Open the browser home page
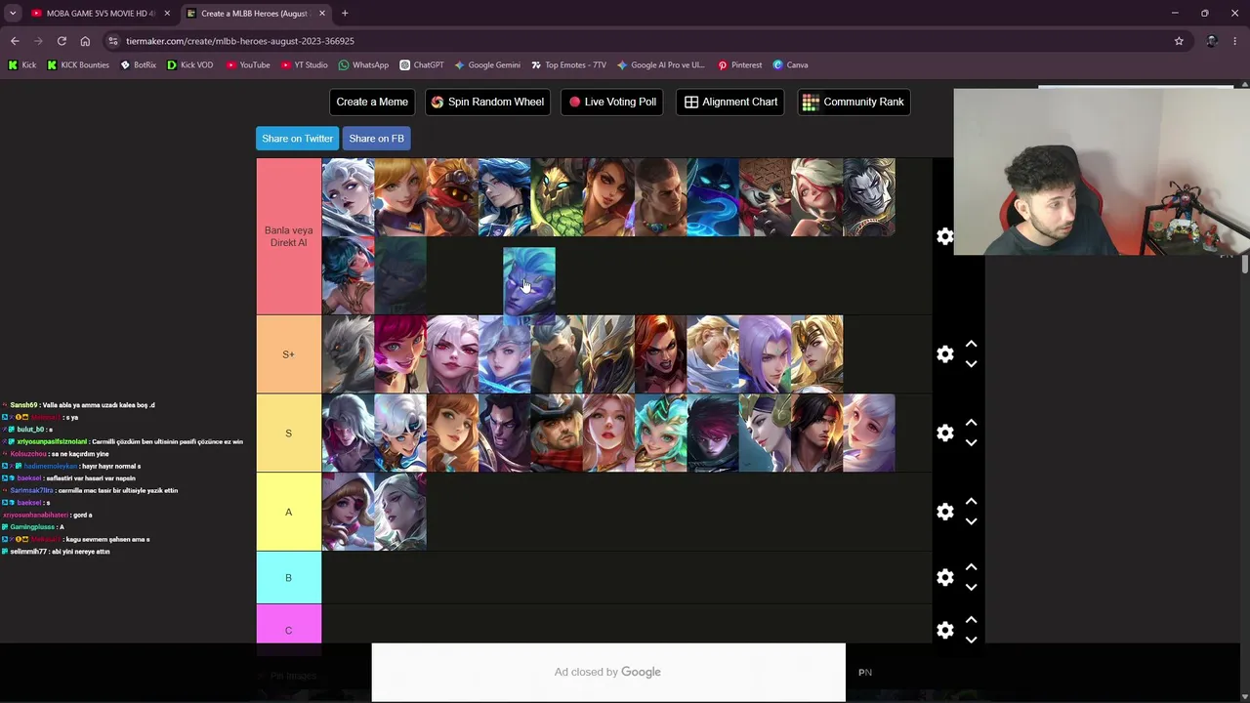1250x703 pixels. tap(85, 41)
